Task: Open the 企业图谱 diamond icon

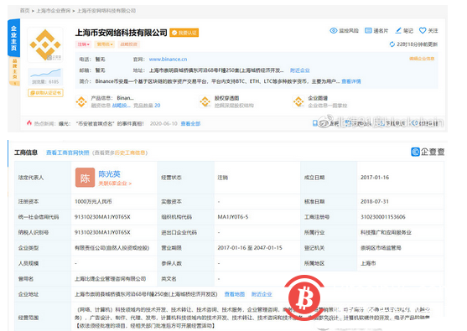Action: 298,101
